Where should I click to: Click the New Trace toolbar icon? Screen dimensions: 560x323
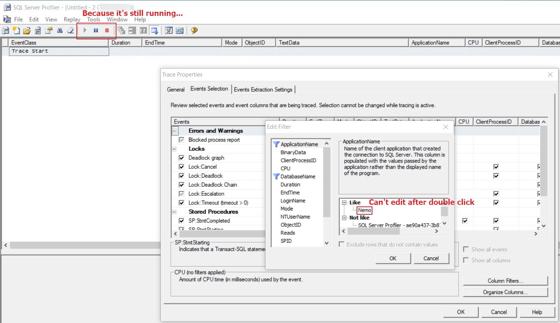pos(5,31)
